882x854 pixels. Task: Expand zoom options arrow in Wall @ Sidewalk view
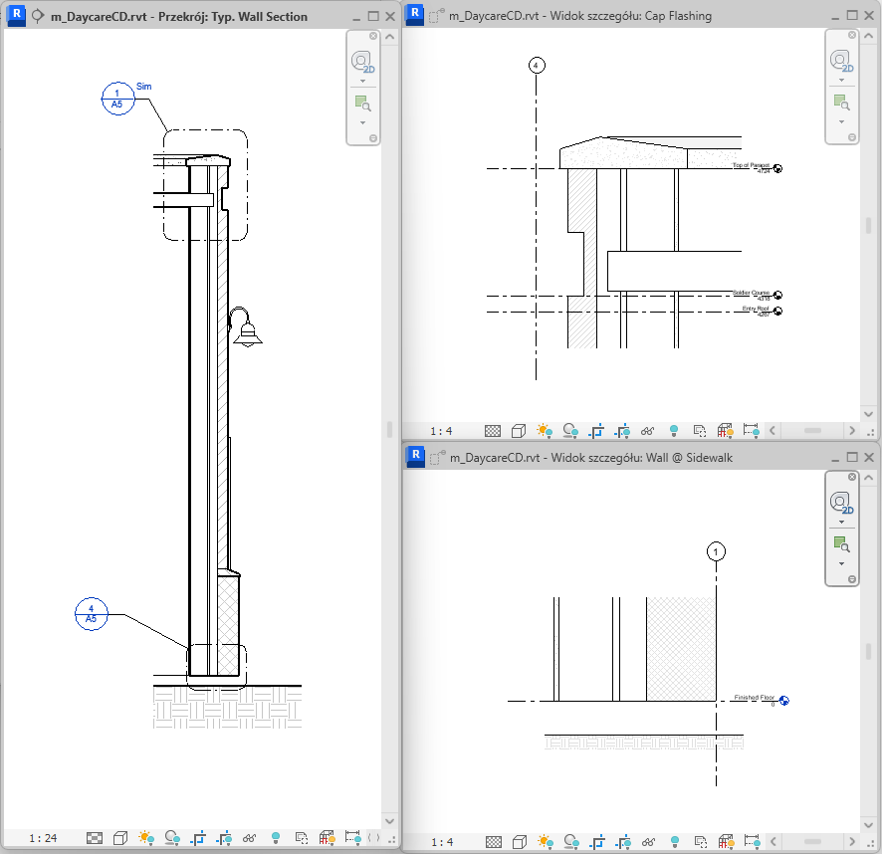(x=841, y=563)
